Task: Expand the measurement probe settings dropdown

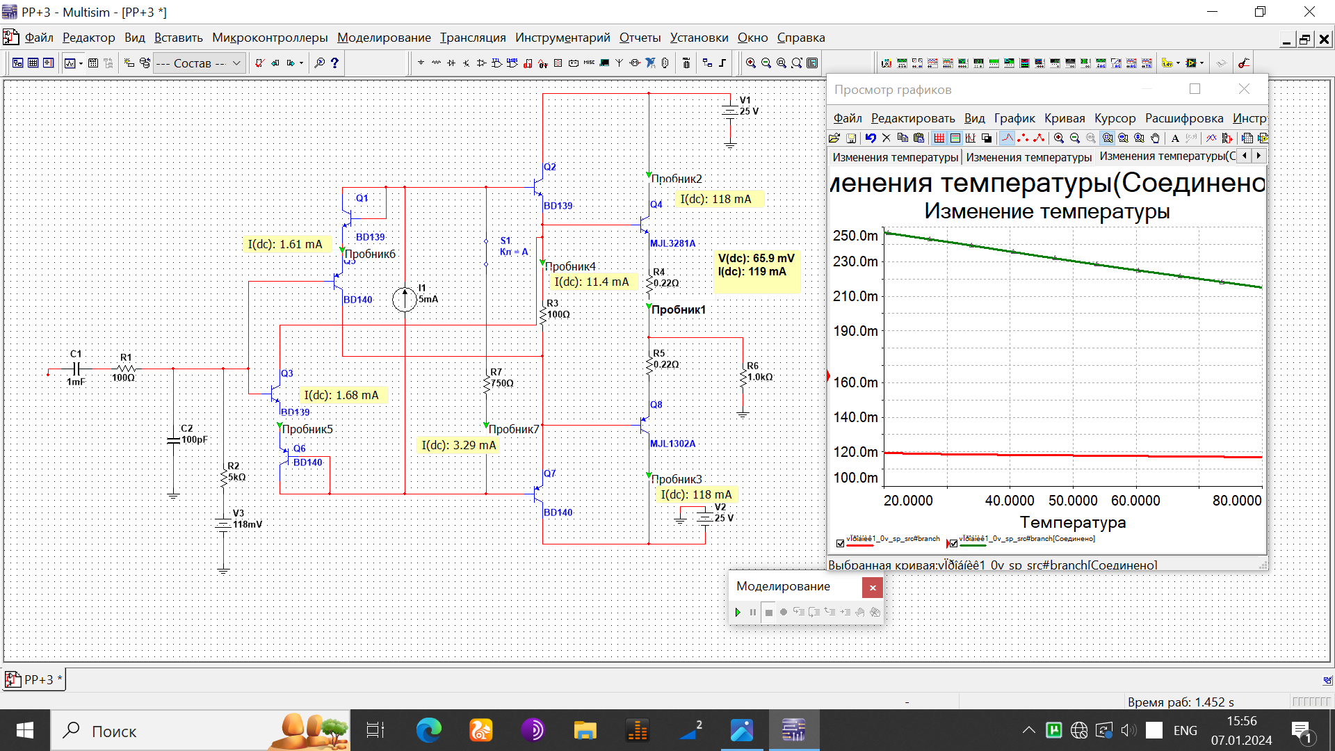Action: (1178, 63)
